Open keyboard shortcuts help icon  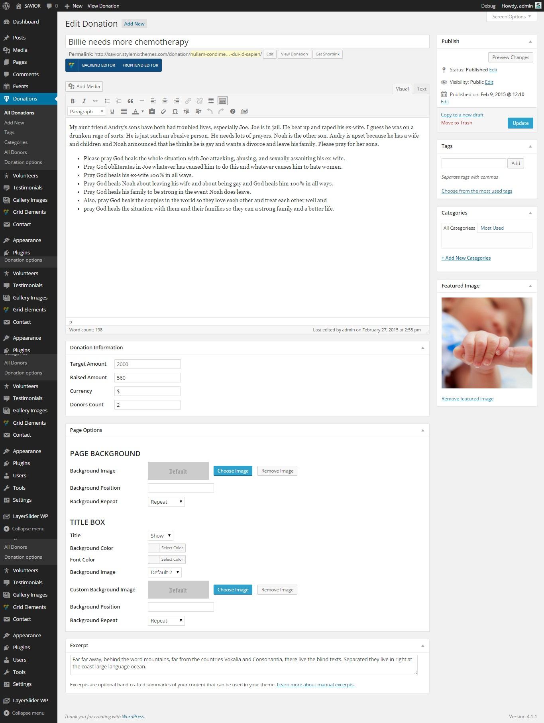point(233,112)
